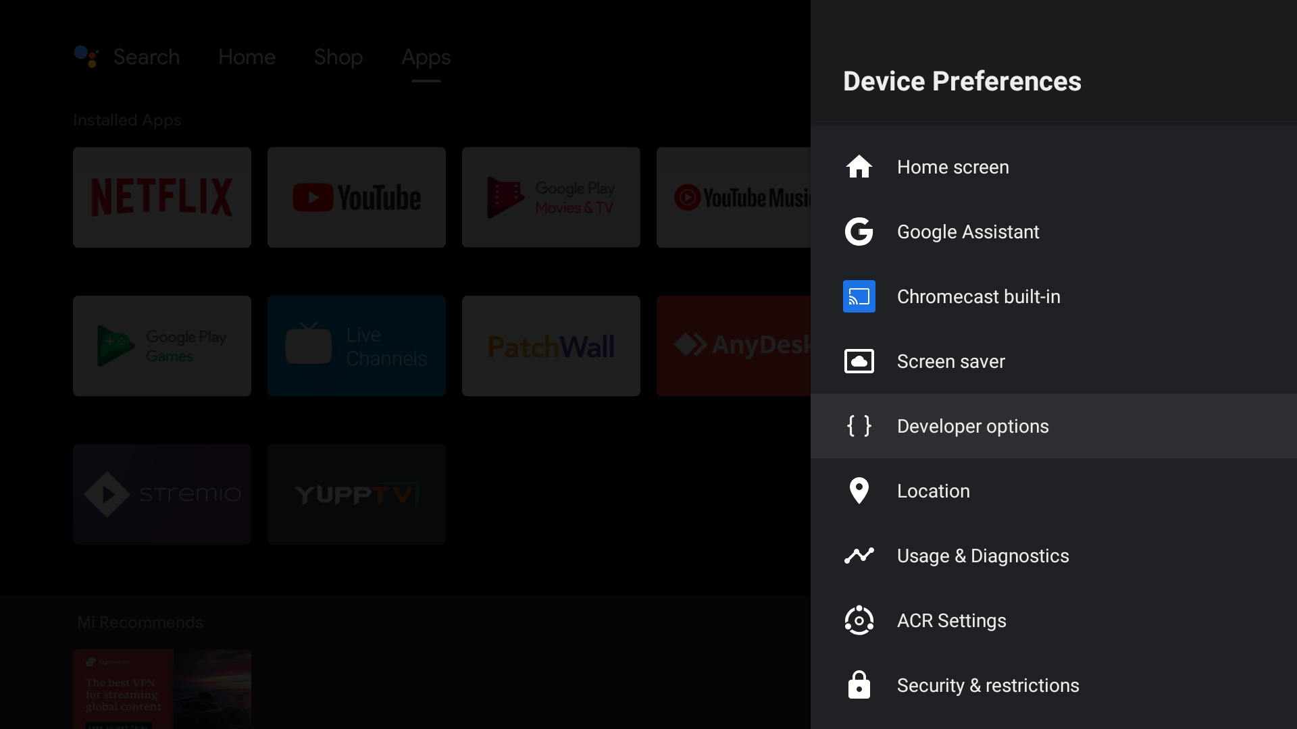1297x729 pixels.
Task: Click the Usage & Diagnostics graph icon
Action: (859, 556)
